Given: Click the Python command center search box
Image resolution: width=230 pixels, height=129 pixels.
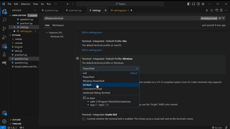Looking at the screenshot, I should (x=120, y=4).
